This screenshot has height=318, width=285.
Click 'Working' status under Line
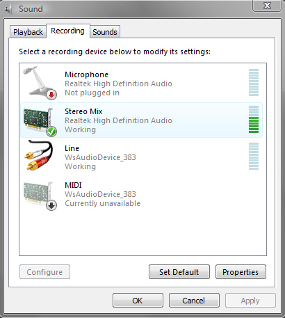(x=80, y=166)
